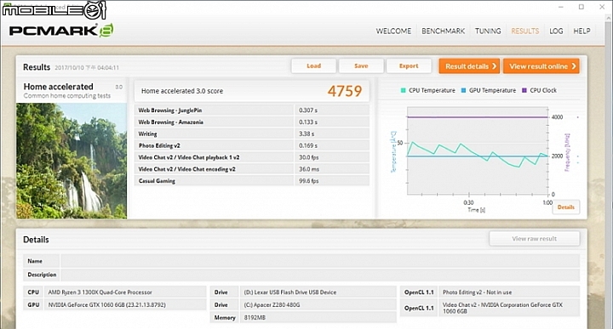613x329 pixels.
Task: Click the Home accelerated heading
Action: (x=58, y=87)
